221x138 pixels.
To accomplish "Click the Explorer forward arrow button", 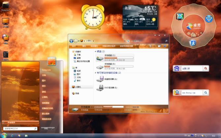I will click(x=76, y=41).
